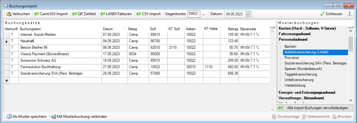Click the Buchungstext column header
The width and height of the screenshot is (357, 123).
[60, 29]
